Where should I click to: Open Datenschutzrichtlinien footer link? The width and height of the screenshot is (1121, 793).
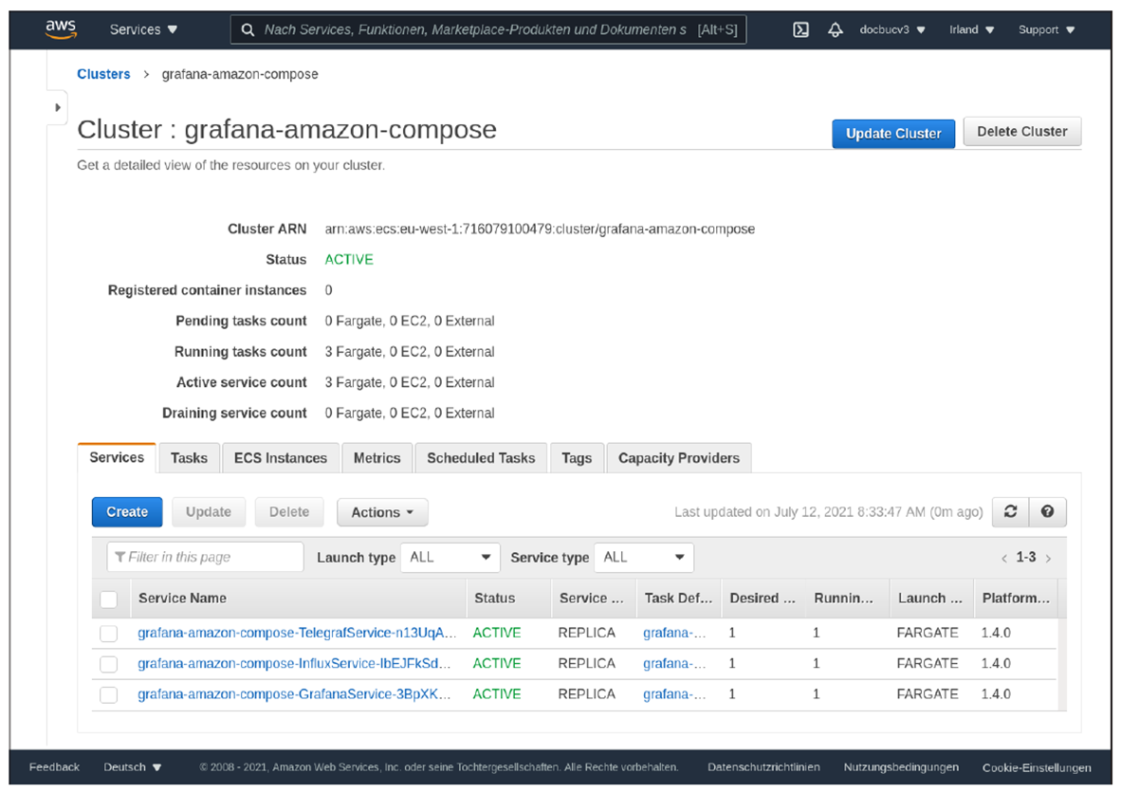tap(763, 766)
